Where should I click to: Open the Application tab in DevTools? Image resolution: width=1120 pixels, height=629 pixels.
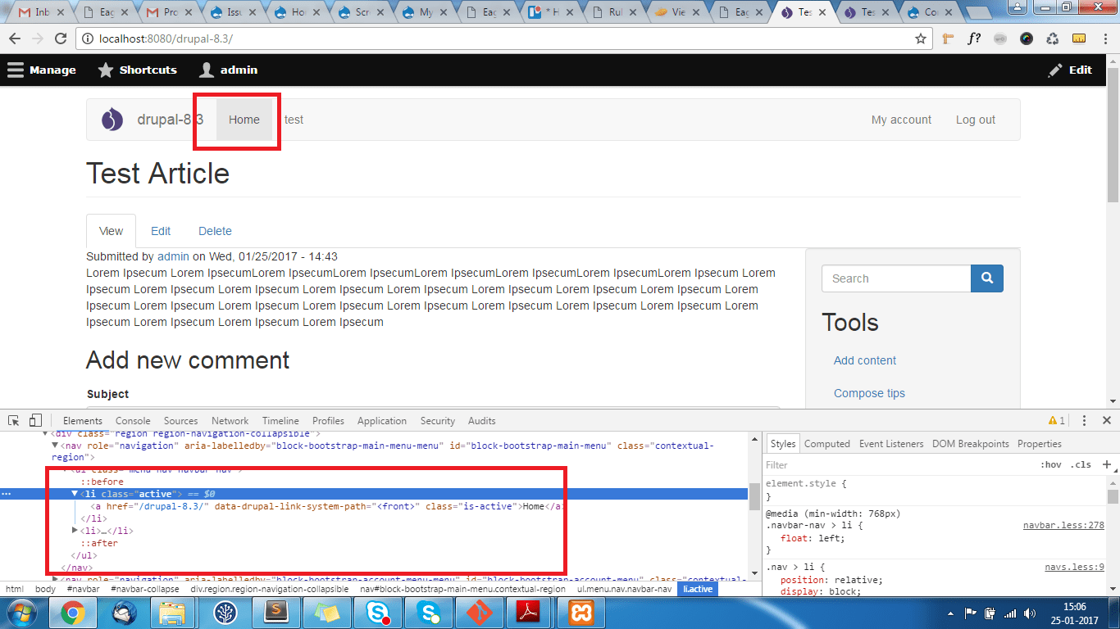pyautogui.click(x=382, y=420)
